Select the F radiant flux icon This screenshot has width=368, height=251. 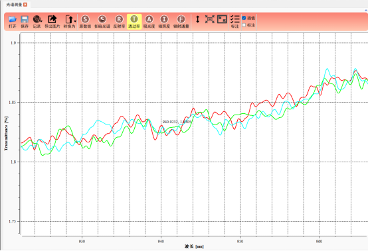(181, 21)
